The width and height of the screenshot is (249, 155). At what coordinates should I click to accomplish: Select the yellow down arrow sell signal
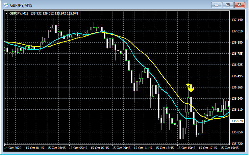[191, 88]
